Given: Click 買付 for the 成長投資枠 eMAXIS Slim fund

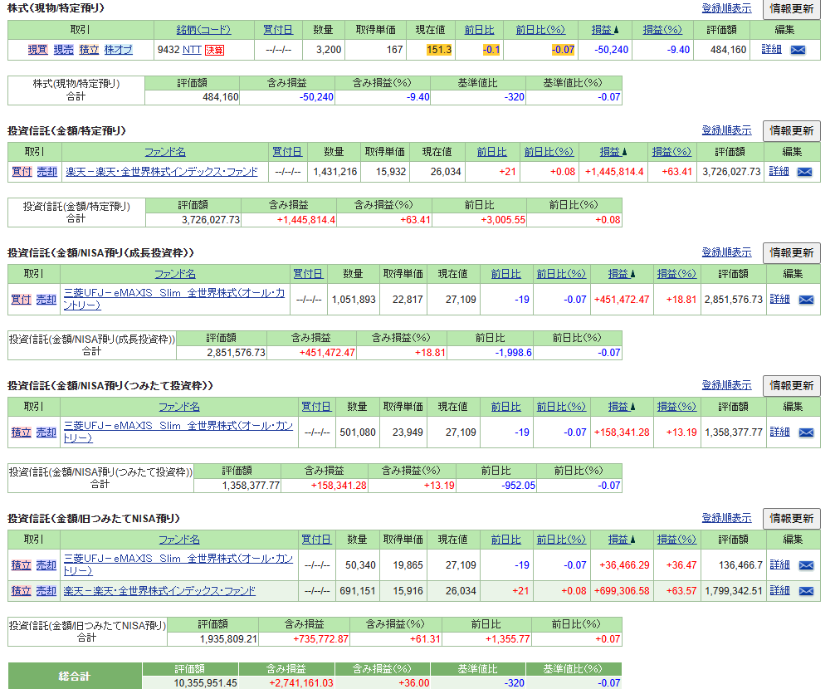Looking at the screenshot, I should point(22,300).
